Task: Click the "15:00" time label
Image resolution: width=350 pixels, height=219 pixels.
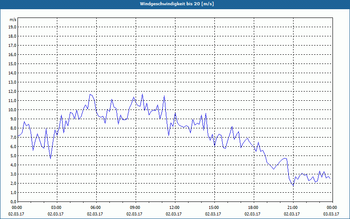Action: 214,208
